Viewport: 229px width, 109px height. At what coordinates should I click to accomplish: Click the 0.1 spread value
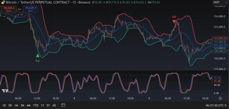coord(20,9)
